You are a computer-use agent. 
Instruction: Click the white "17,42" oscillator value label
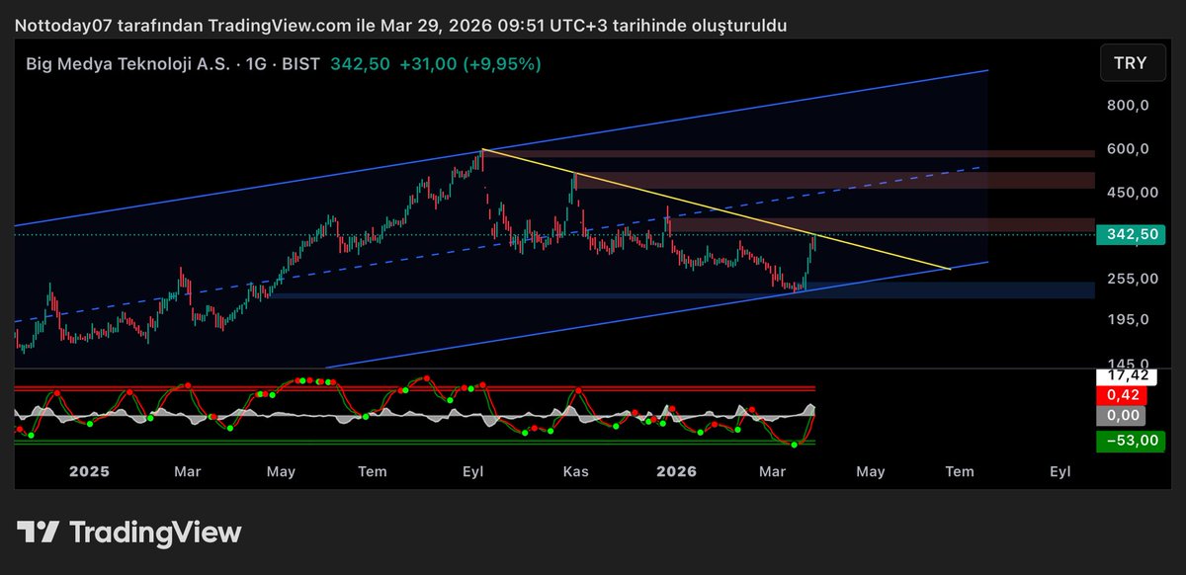pyautogui.click(x=1128, y=376)
